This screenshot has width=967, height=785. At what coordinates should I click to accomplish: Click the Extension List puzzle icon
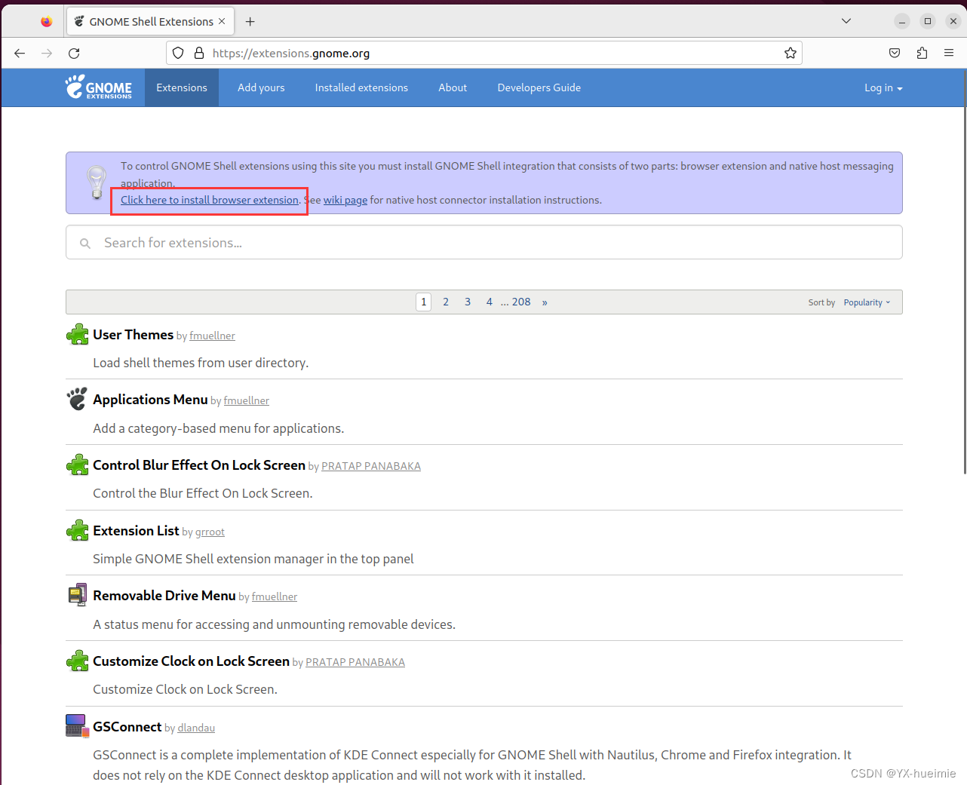click(78, 530)
